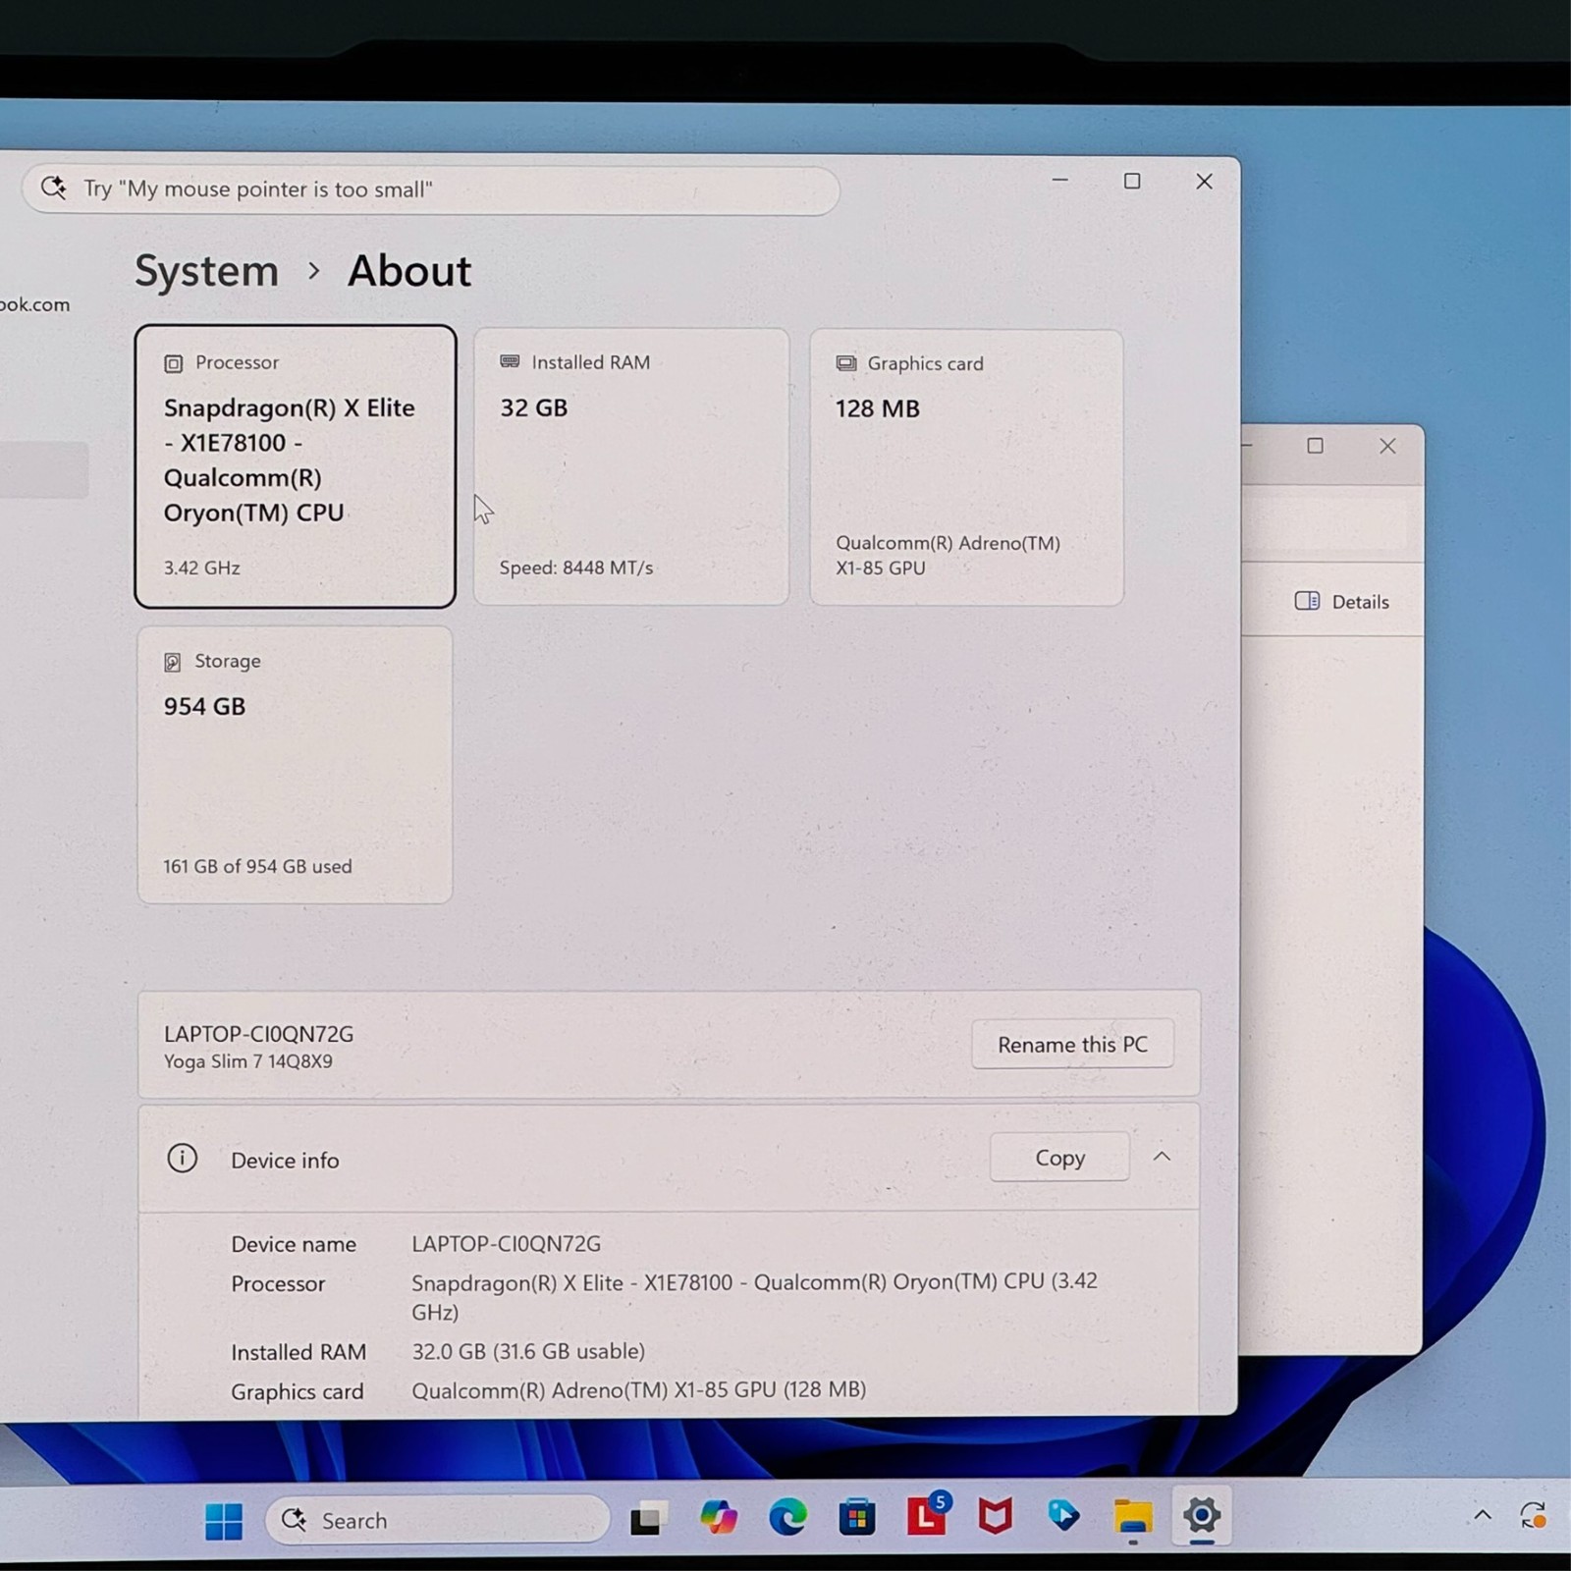
Task: Click the Settings gear on the taskbar
Action: coord(1202,1516)
